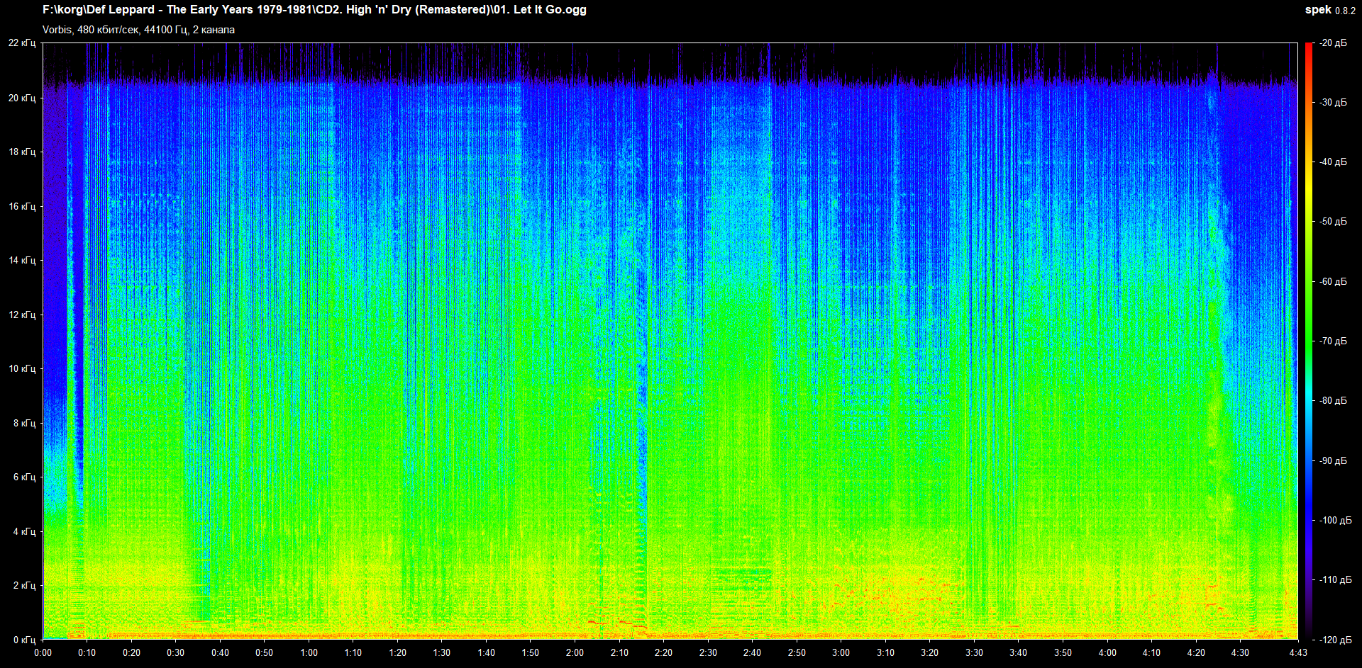Click the -50 дБ density scale label
This screenshot has width=1362, height=668.
(1333, 222)
